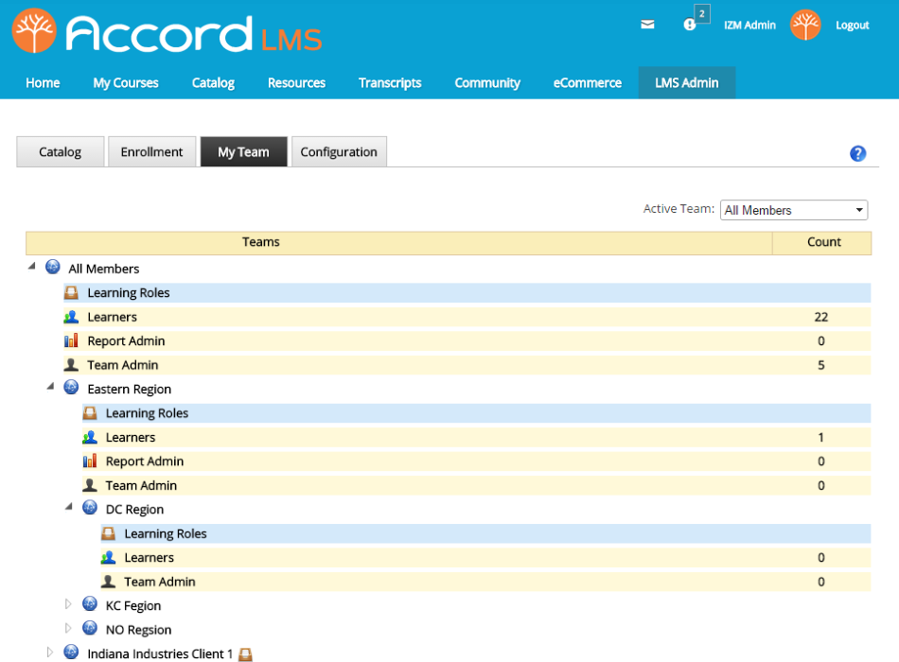This screenshot has width=899, height=662.
Task: Click the IZM Admin user link
Action: tap(749, 26)
